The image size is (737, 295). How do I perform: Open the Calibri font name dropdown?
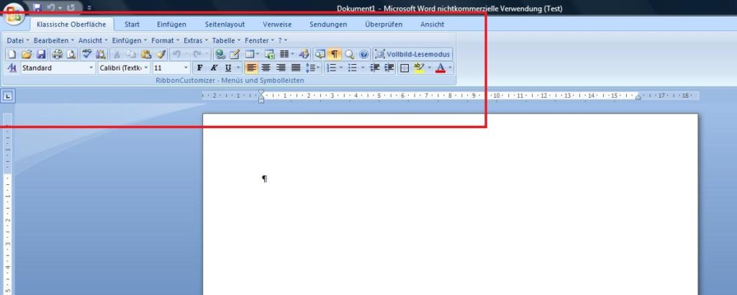pyautogui.click(x=146, y=68)
